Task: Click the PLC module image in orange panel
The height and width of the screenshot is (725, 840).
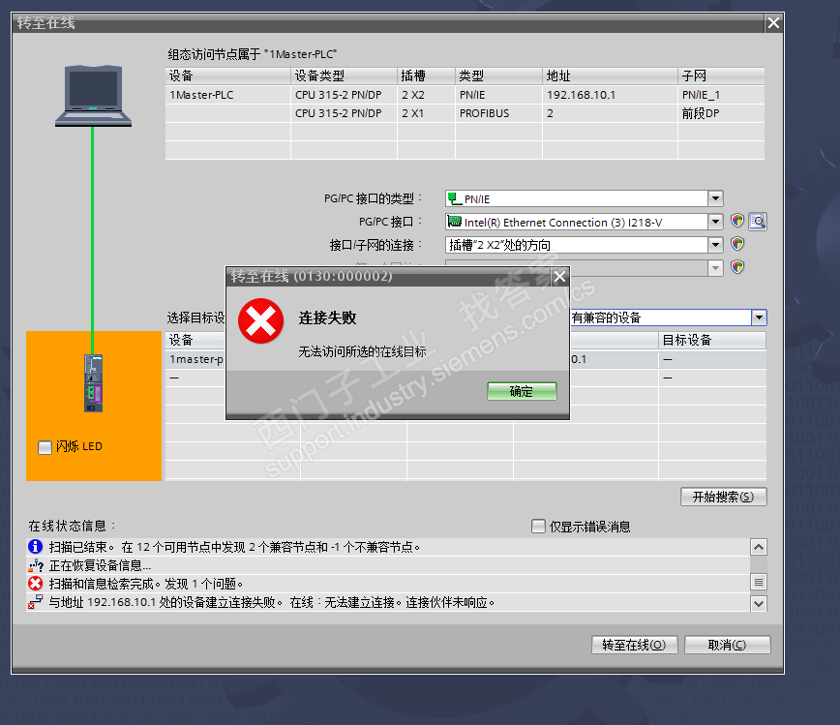Action: pos(93,383)
